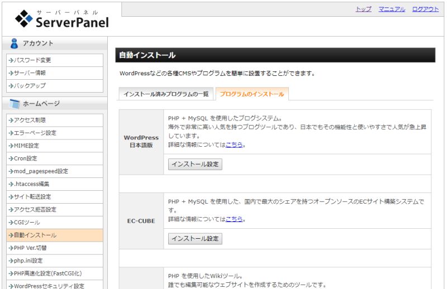The image size is (447, 289).
Task: Click the account person icon
Action: point(14,44)
